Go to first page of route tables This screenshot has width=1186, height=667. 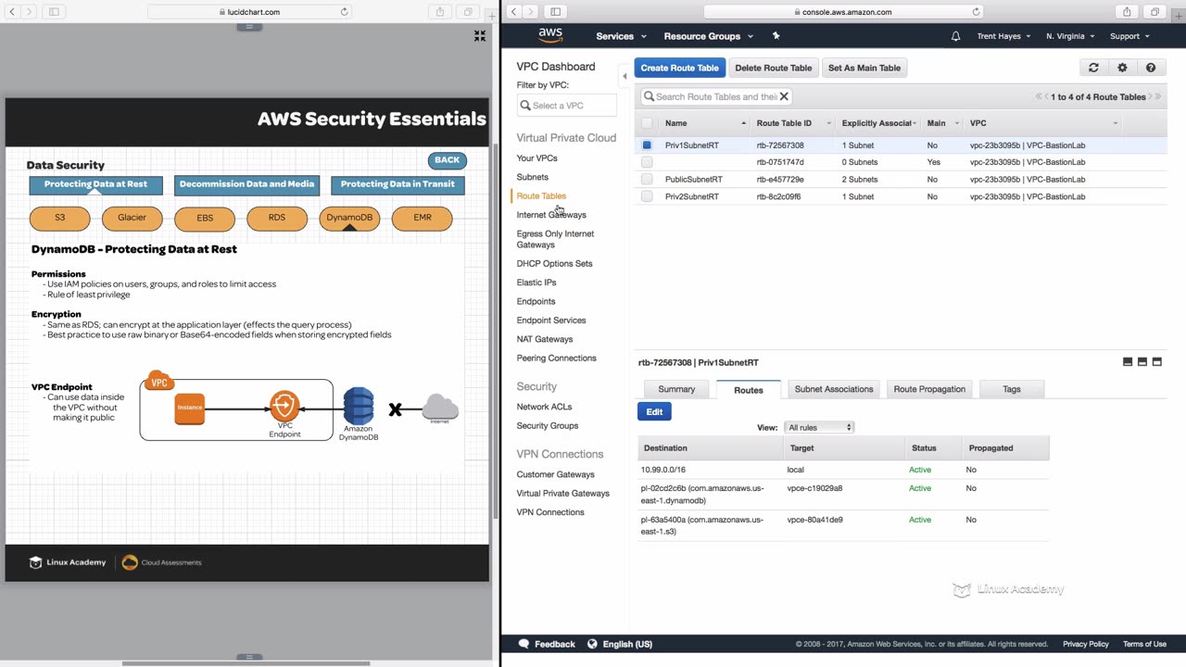[x=1039, y=96]
